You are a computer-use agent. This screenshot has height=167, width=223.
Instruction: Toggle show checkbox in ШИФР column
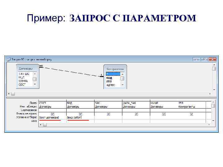pyautogui.click(x=164, y=114)
